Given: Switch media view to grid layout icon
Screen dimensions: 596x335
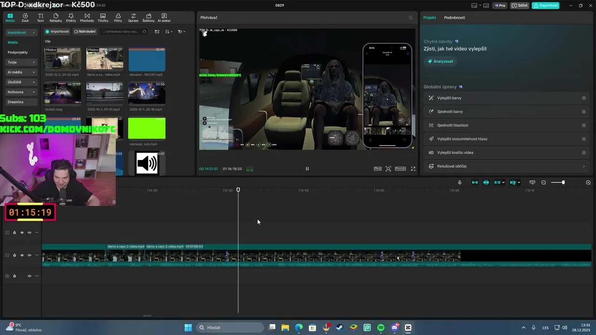Looking at the screenshot, I should 157,32.
